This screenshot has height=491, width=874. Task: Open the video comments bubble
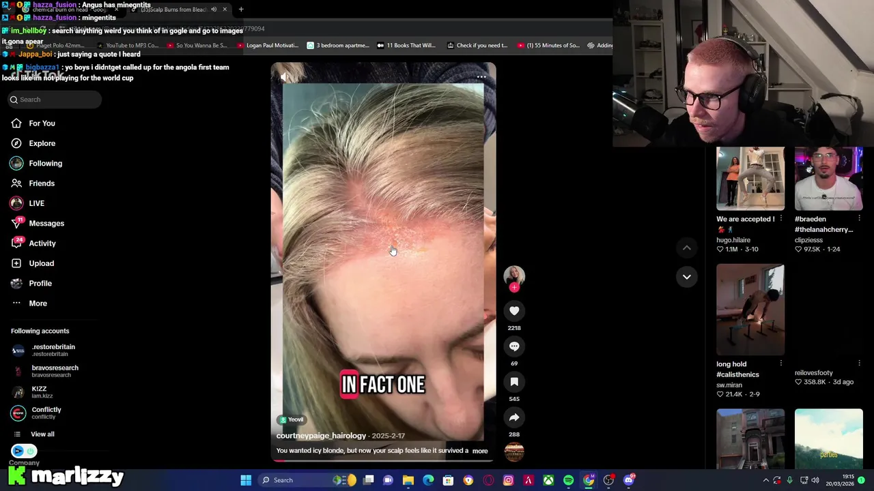point(514,346)
